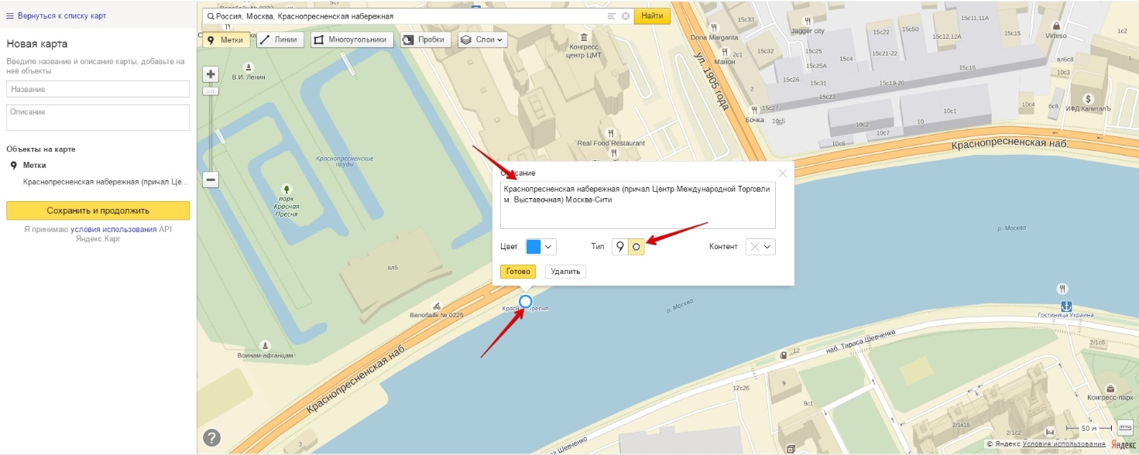This screenshot has height=455, width=1139.
Task: Click the Сохранить и продолжить button
Action: pyautogui.click(x=98, y=210)
